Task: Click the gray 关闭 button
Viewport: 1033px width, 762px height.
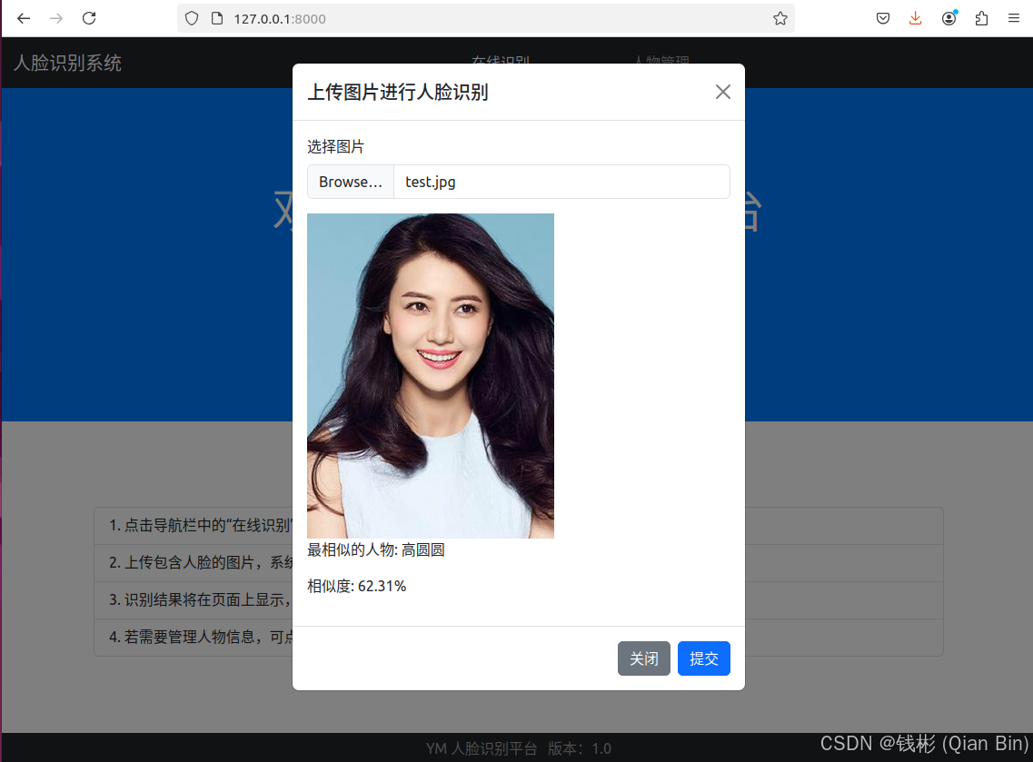Action: coord(643,658)
